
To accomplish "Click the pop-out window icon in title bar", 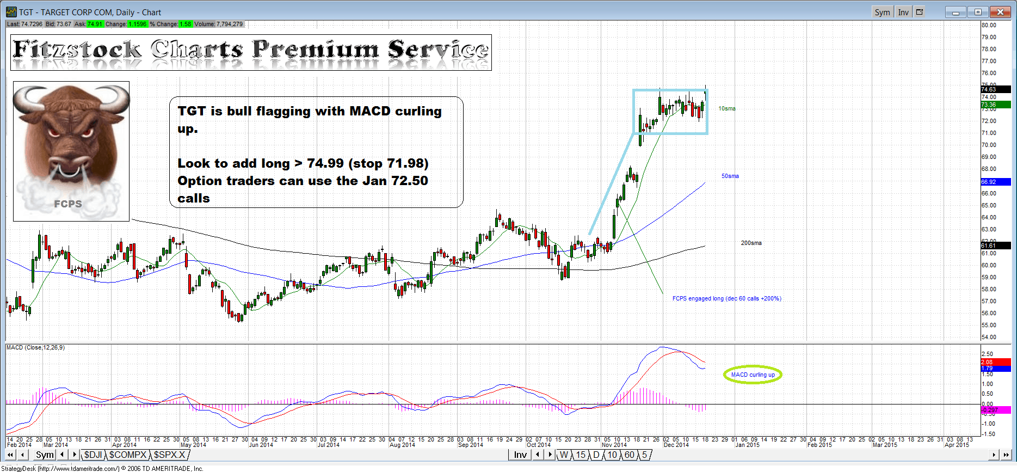I will pyautogui.click(x=920, y=12).
